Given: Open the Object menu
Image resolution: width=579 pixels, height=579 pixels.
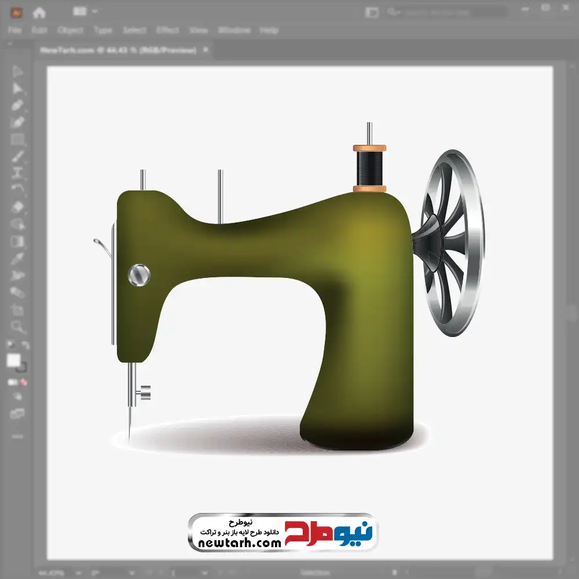Looking at the screenshot, I should pos(70,30).
